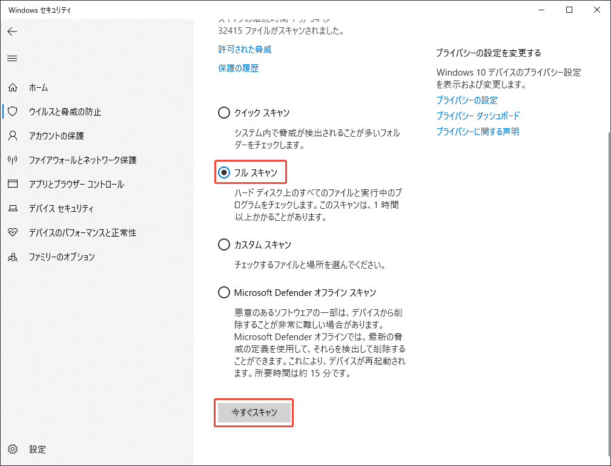
Task: Click the family options people icon
Action: 13,257
